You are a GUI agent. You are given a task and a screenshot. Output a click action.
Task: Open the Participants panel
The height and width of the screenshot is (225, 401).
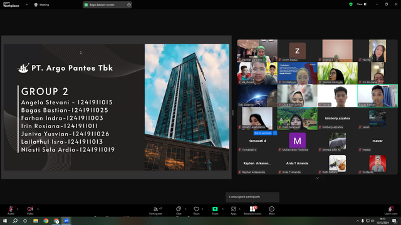[x=156, y=211]
